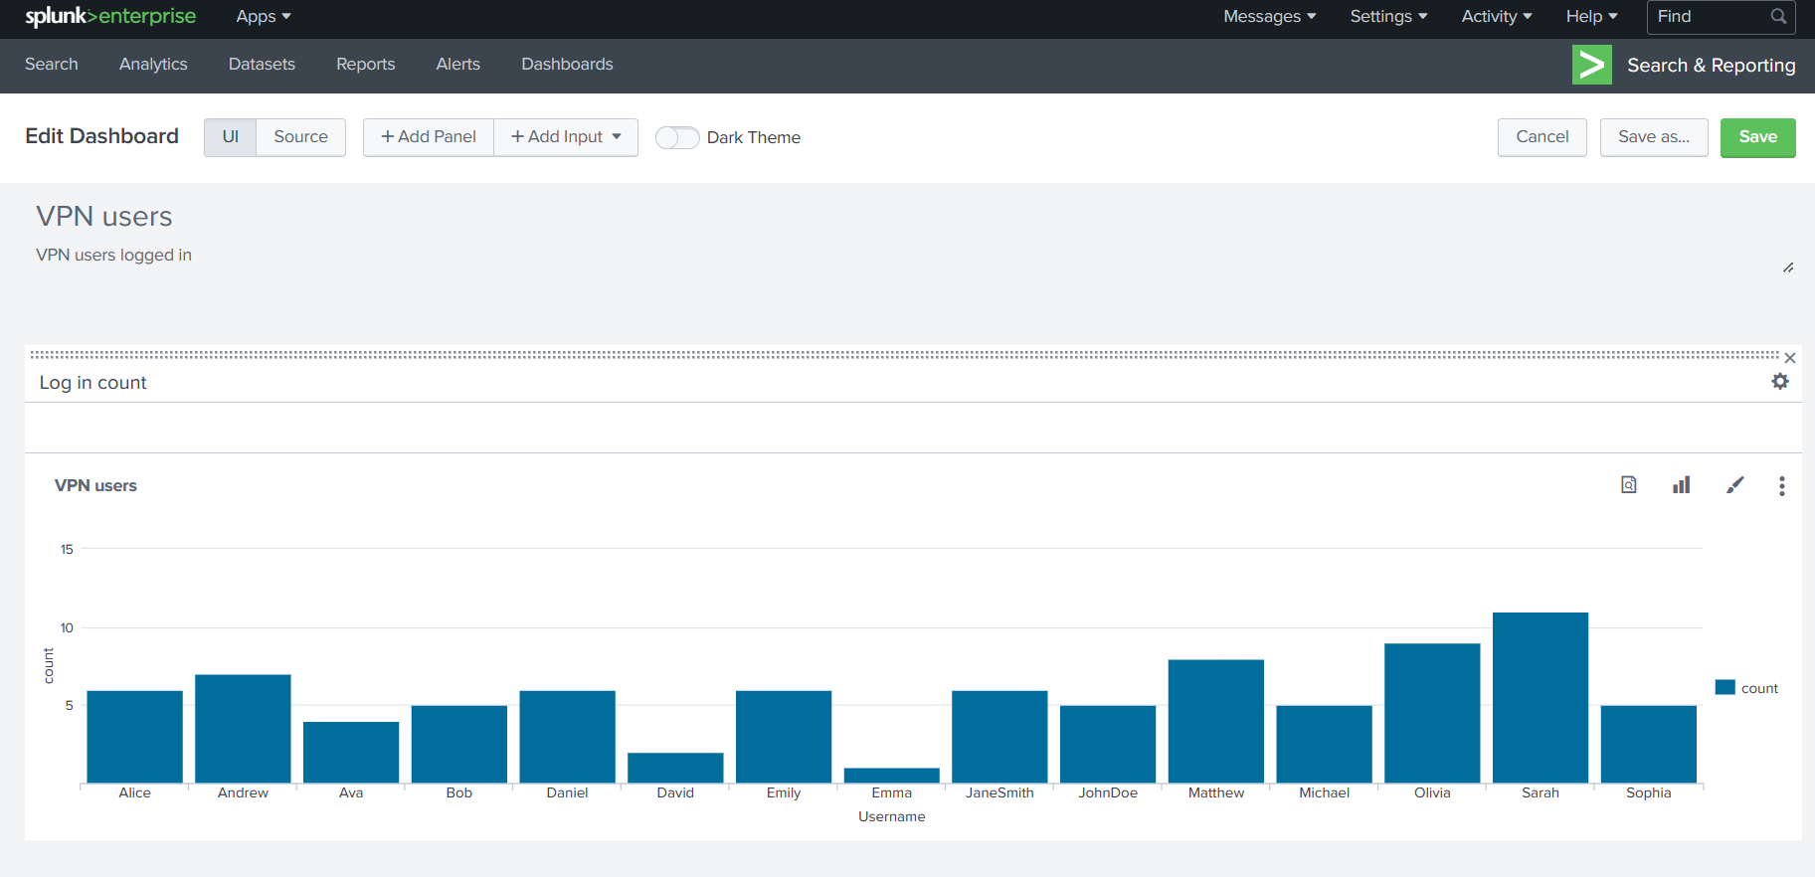Click the magnifier icon in Find box
Image resolution: width=1815 pixels, height=877 pixels.
1778,17
